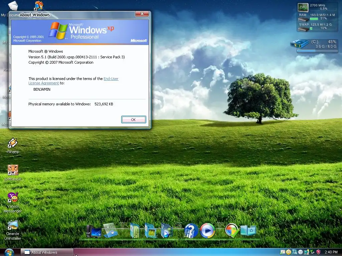Click the red security shield tray icon
This screenshot has width=342, height=256.
[x=318, y=252]
